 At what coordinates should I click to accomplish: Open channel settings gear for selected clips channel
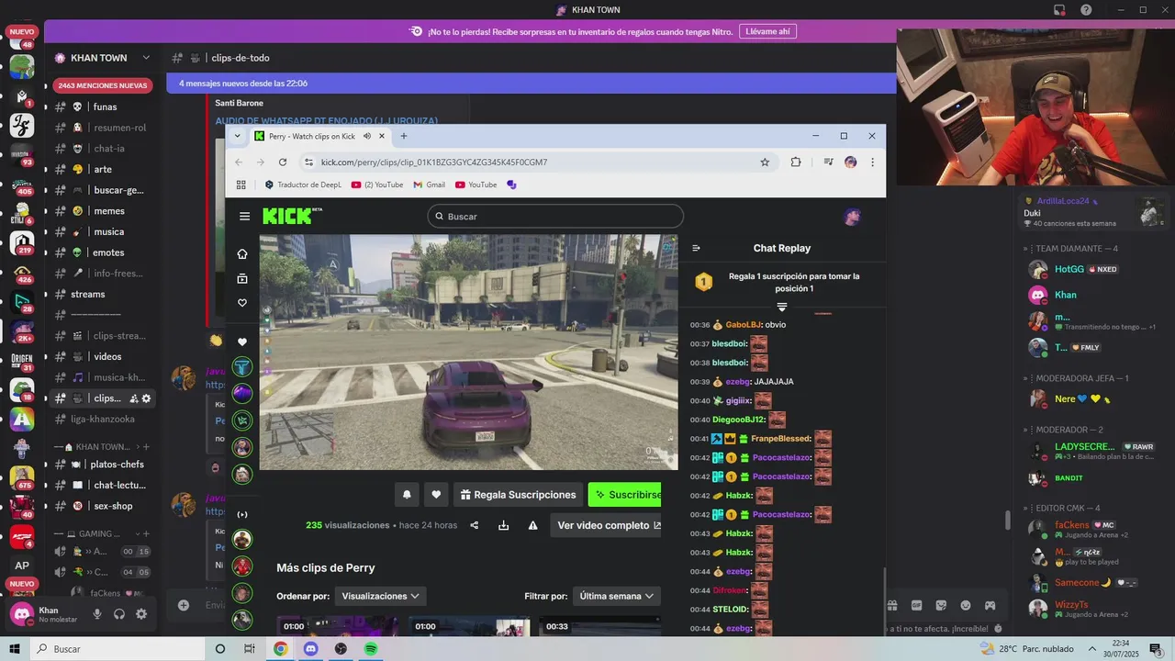click(146, 398)
